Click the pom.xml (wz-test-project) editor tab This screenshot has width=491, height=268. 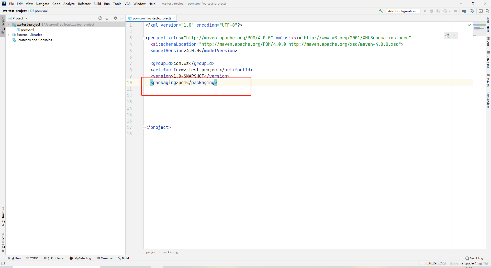151,18
